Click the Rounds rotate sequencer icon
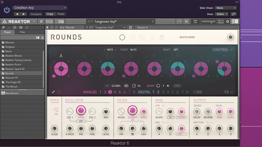Viewport: 262px width, 147px height. coord(122,37)
